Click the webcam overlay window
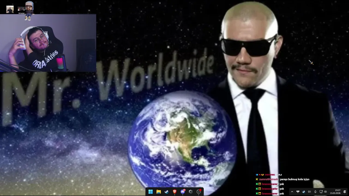Image resolution: width=349 pixels, height=196 pixels. point(48,43)
